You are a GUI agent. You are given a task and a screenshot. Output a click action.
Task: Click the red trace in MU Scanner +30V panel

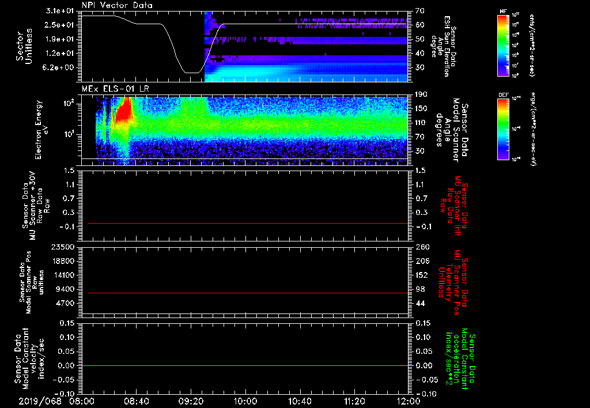pos(248,223)
